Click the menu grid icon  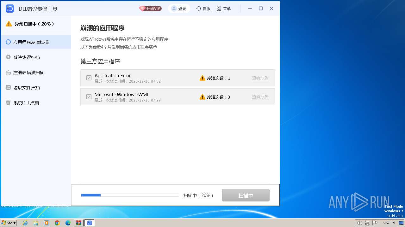(219, 9)
